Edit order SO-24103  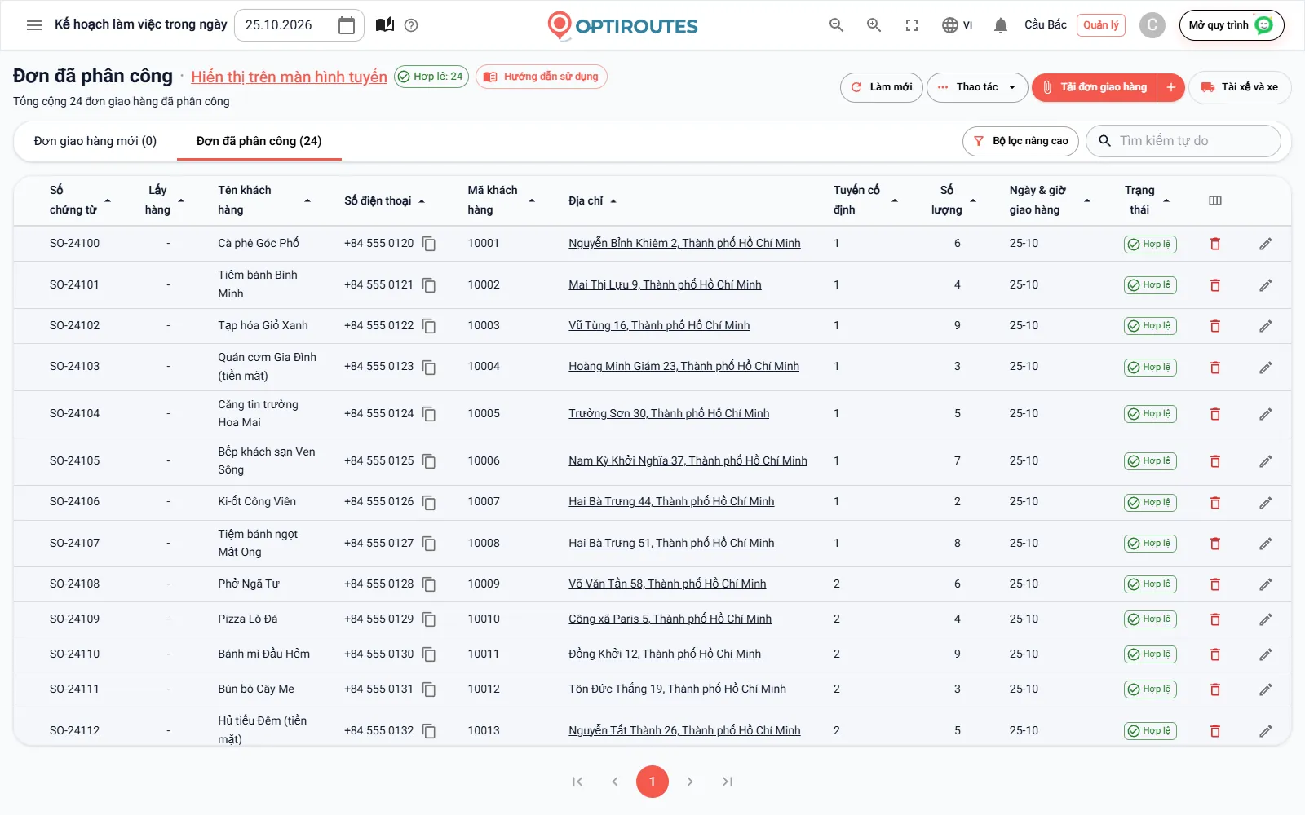click(x=1266, y=368)
